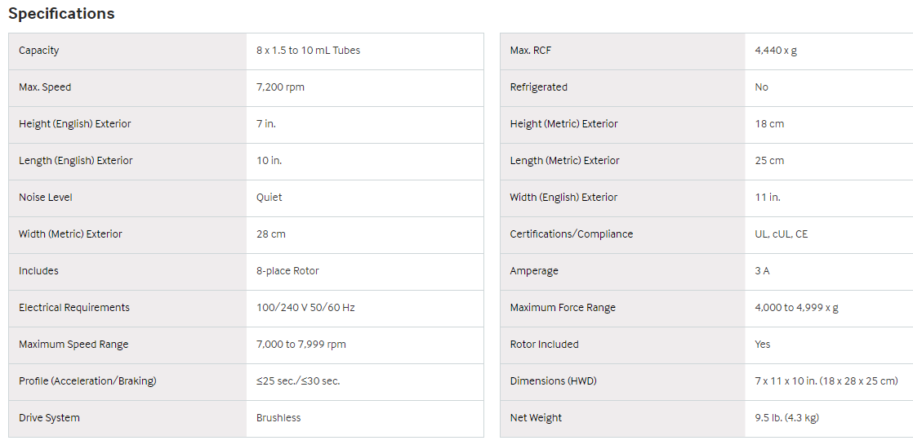Select the Profile (Acceleration/Braking) label
The width and height of the screenshot is (913, 445).
click(87, 381)
